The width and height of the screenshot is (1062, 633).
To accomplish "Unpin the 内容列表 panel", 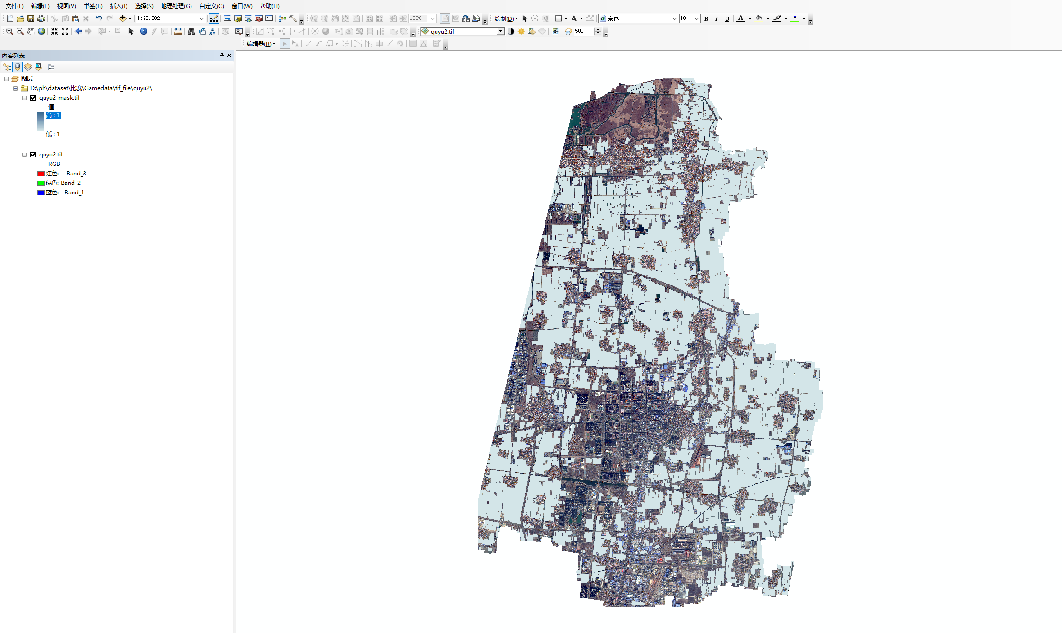I will coord(221,55).
